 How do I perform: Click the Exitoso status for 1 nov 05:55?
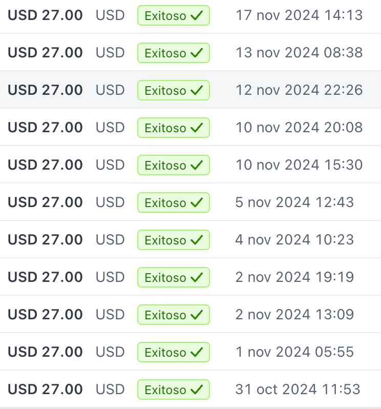point(173,352)
